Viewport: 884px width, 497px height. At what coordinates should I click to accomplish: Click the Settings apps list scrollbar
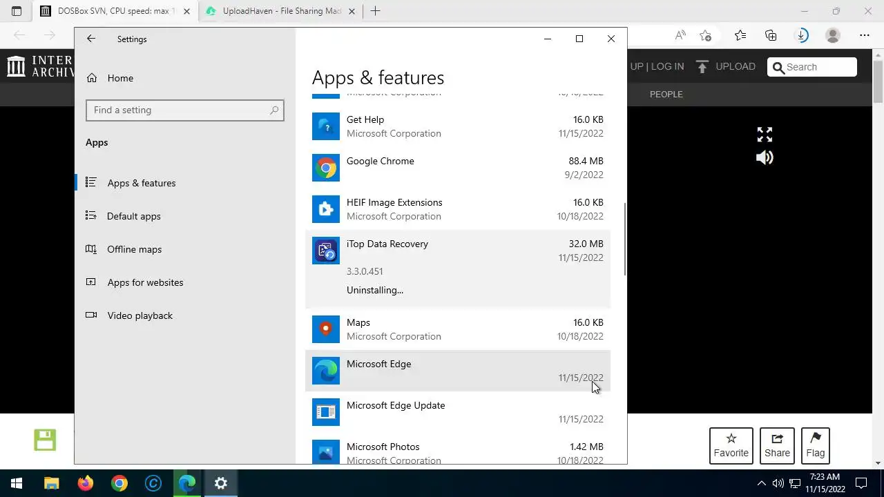pos(625,240)
